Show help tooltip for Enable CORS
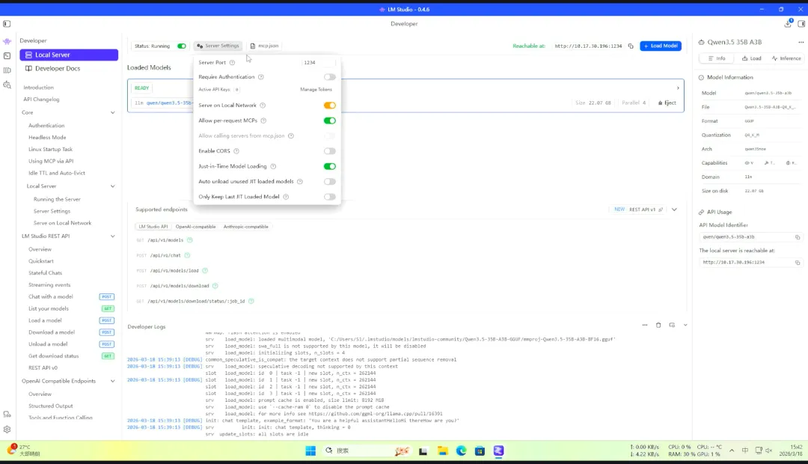808x464 pixels. pos(236,151)
